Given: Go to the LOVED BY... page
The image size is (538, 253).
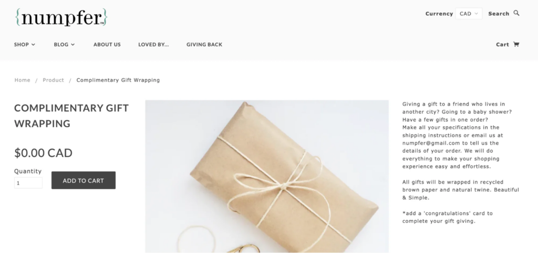Looking at the screenshot, I should click(153, 44).
